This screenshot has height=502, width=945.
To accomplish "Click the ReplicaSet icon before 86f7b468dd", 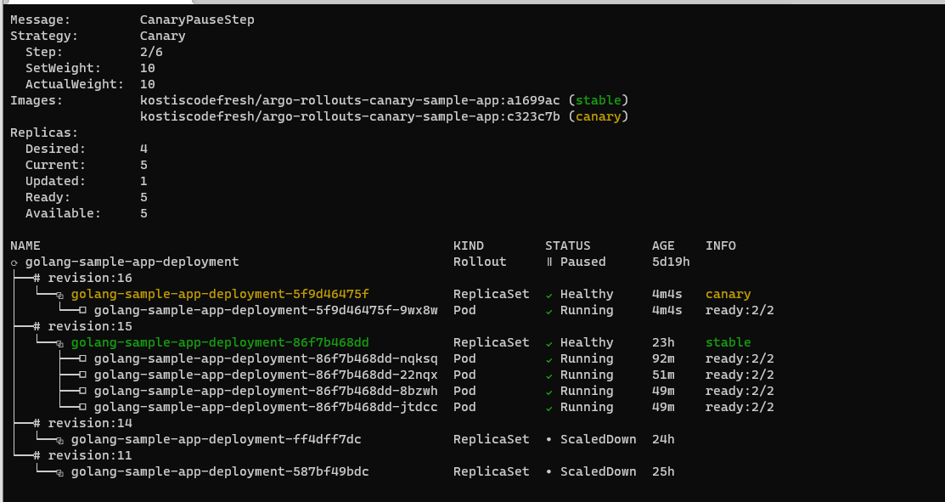I will coord(59,343).
